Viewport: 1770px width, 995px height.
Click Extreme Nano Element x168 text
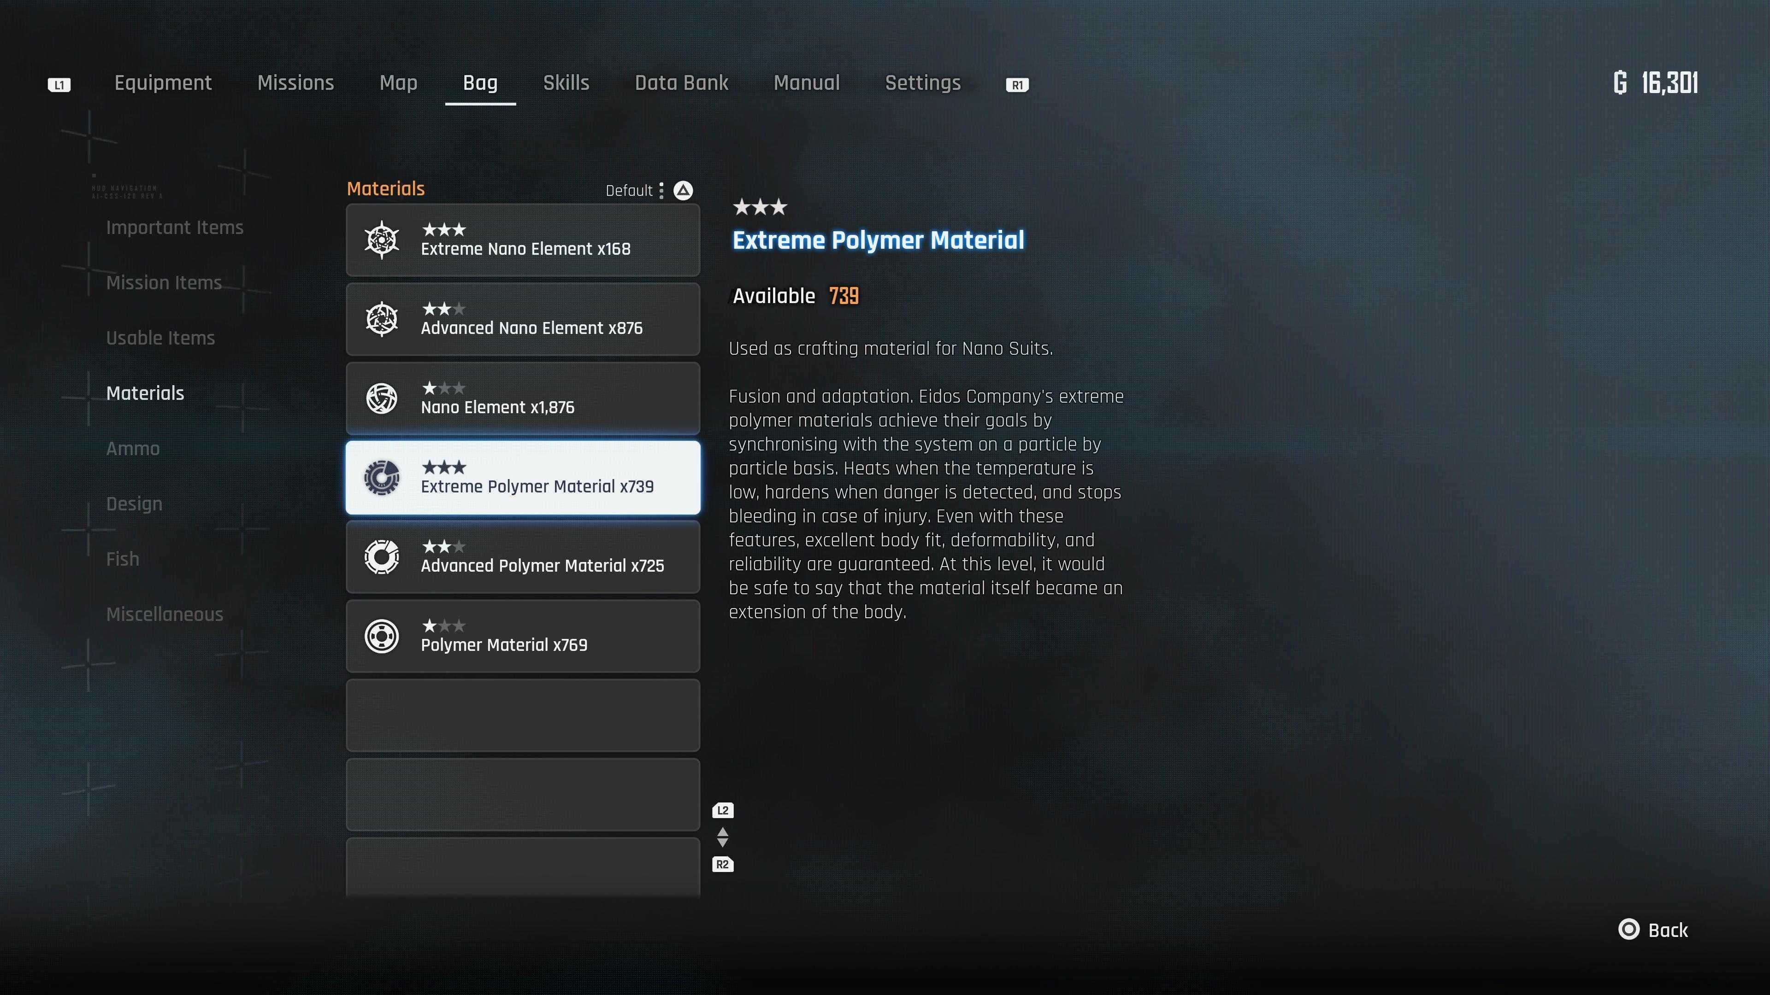tap(525, 249)
